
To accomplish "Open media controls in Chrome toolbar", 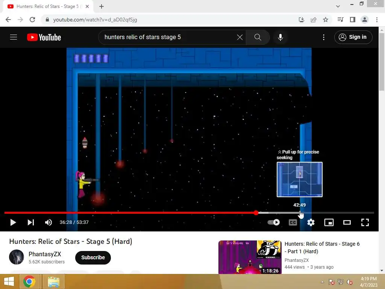I will tap(340, 20).
